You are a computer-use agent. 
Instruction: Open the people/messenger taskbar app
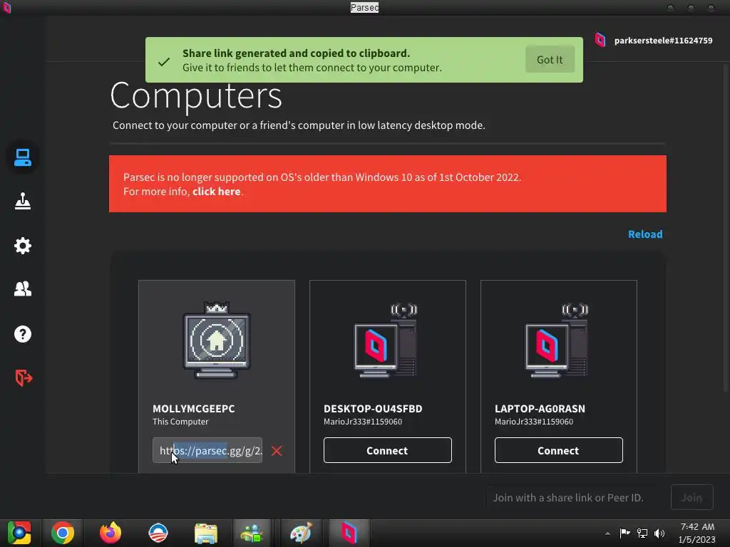[252, 533]
